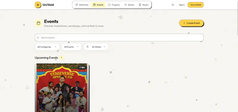Click the Create Event button
The width and height of the screenshot is (238, 112).
pos(191,23)
